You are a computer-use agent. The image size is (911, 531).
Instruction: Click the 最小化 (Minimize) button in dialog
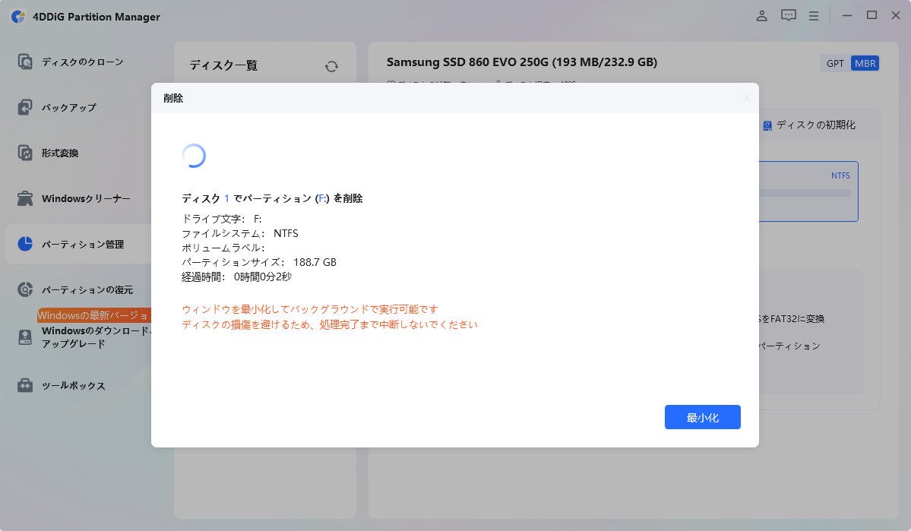(x=702, y=417)
